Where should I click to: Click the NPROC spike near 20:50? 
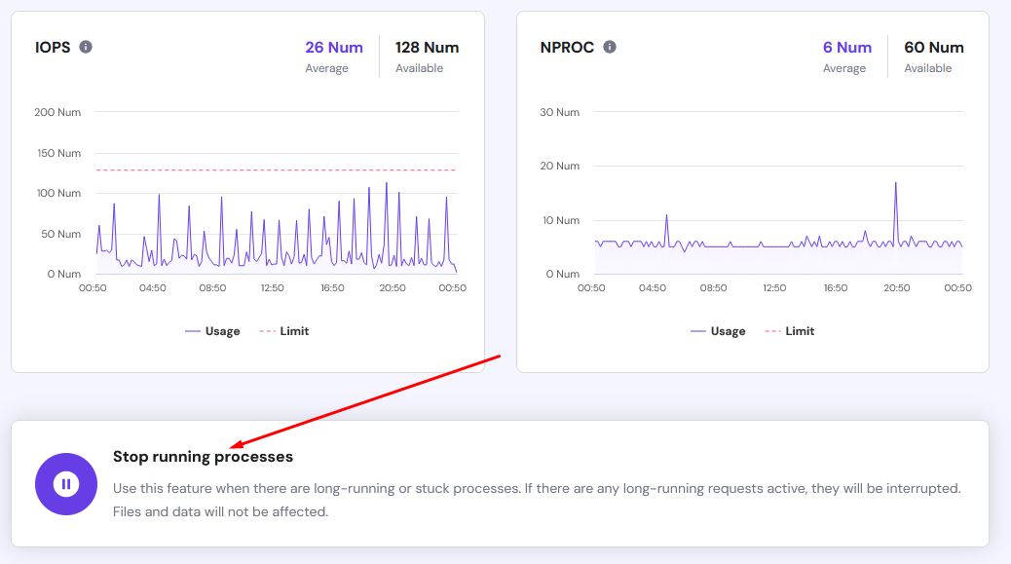coord(895,184)
